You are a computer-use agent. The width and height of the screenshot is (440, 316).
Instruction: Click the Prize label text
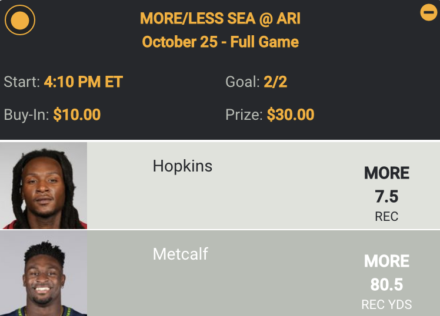tap(244, 115)
